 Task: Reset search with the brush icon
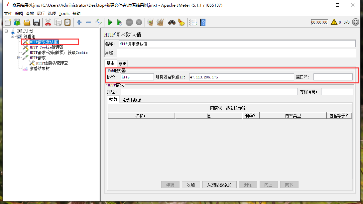click(181, 23)
